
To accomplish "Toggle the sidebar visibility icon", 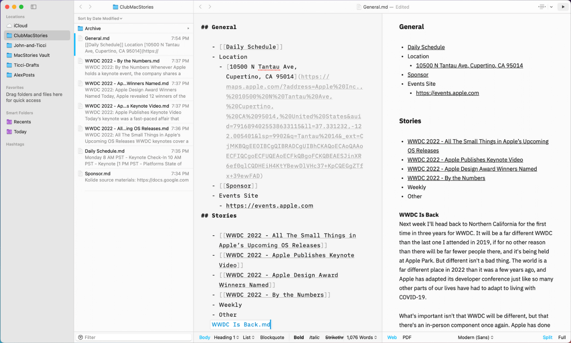I will [34, 7].
